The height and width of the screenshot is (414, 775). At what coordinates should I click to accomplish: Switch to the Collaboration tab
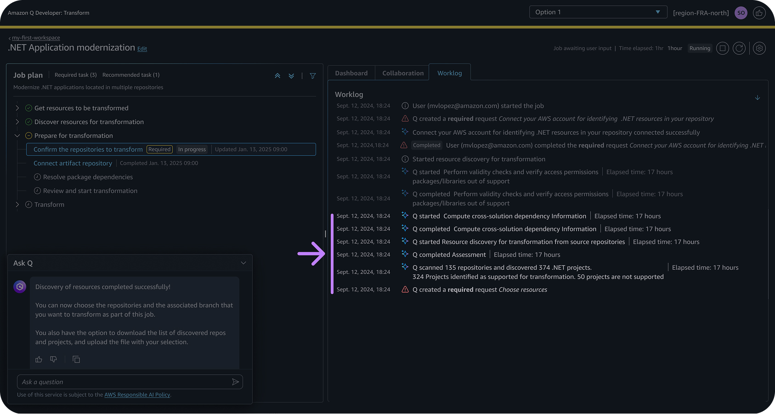tap(403, 73)
